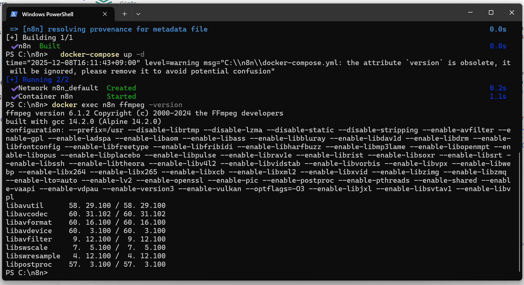This screenshot has width=524, height=285.
Task: Close the terminal window
Action: tap(512, 13)
